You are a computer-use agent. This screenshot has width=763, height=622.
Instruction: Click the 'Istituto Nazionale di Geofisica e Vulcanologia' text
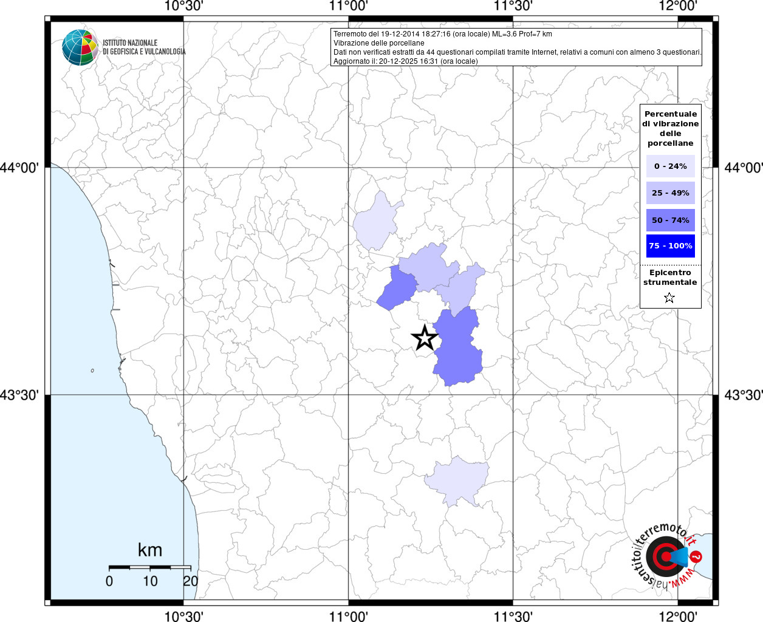tap(144, 47)
